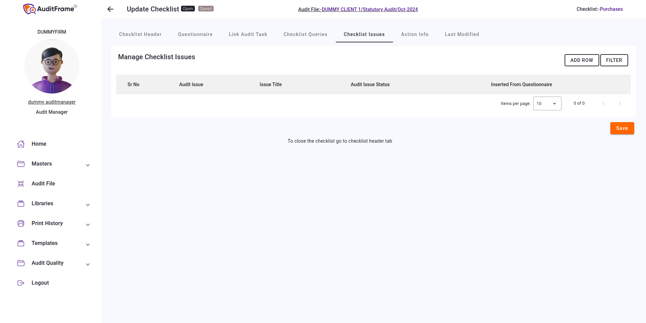Select the Audit Quality sidebar icon
Viewport: 646px width, 323px height.
point(21,263)
